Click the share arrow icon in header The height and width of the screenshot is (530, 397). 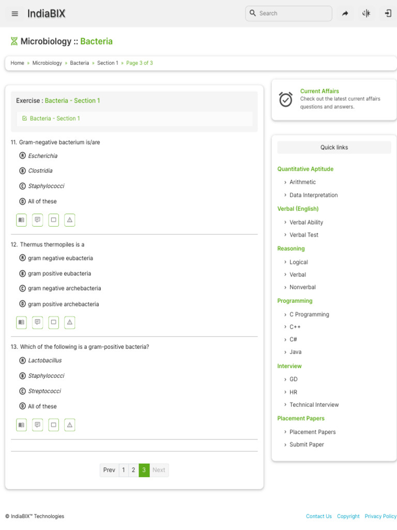(x=345, y=13)
